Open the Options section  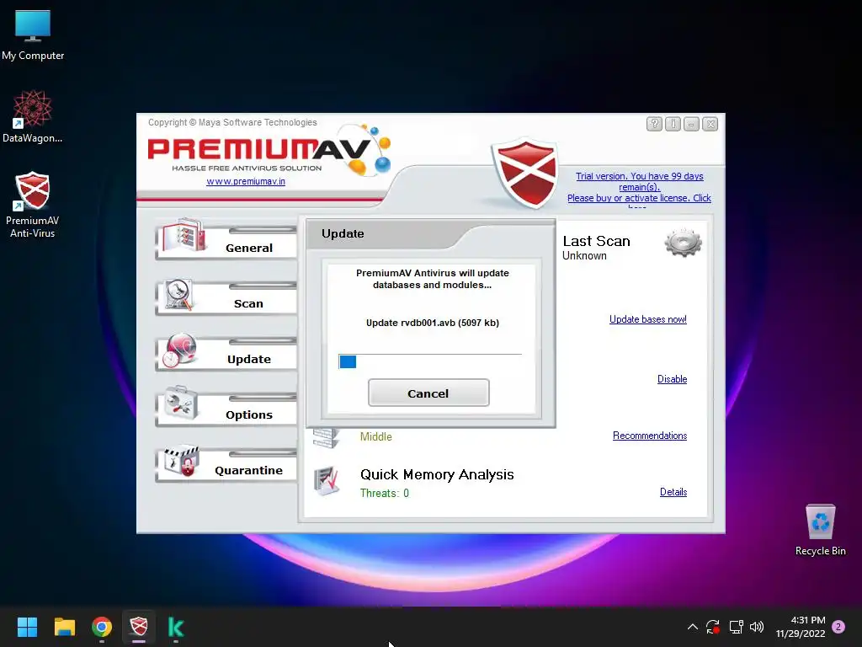point(226,409)
